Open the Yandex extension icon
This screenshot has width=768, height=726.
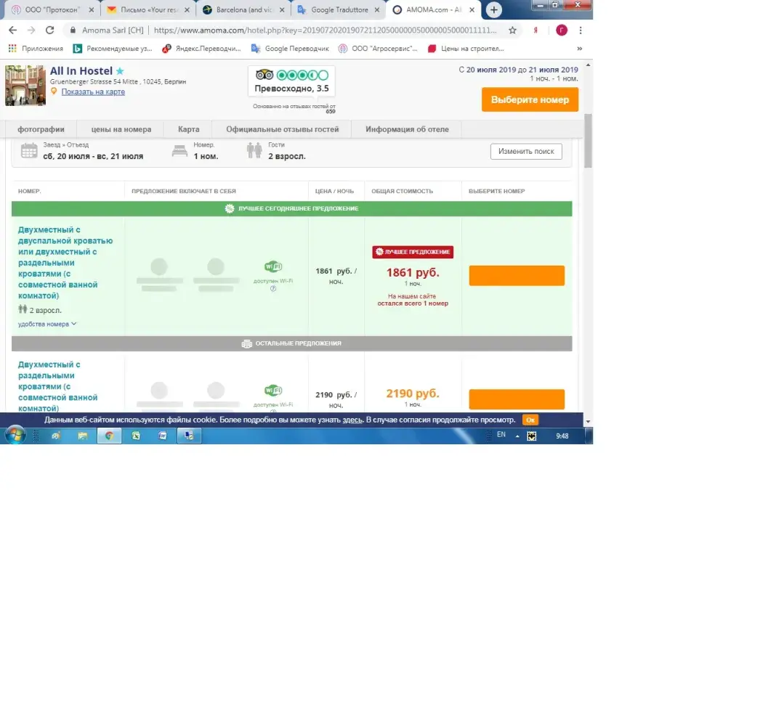point(535,30)
